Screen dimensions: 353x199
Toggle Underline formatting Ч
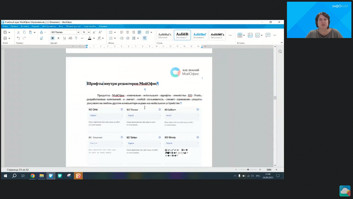tap(64, 38)
